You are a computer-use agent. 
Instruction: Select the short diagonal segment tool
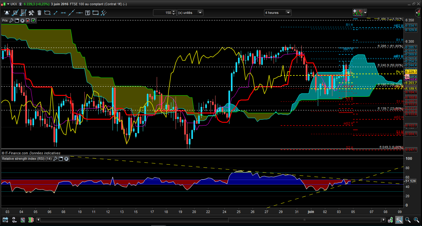point(55,13)
